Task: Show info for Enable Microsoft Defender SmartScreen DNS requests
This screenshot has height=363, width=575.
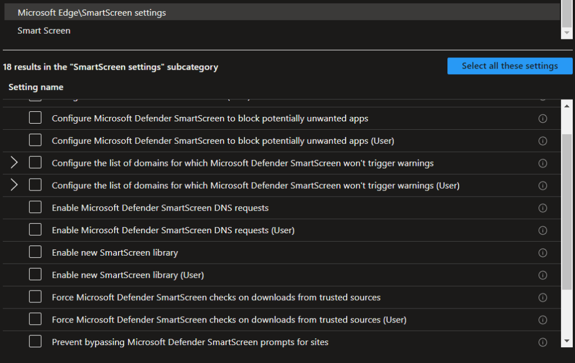Action: [542, 208]
